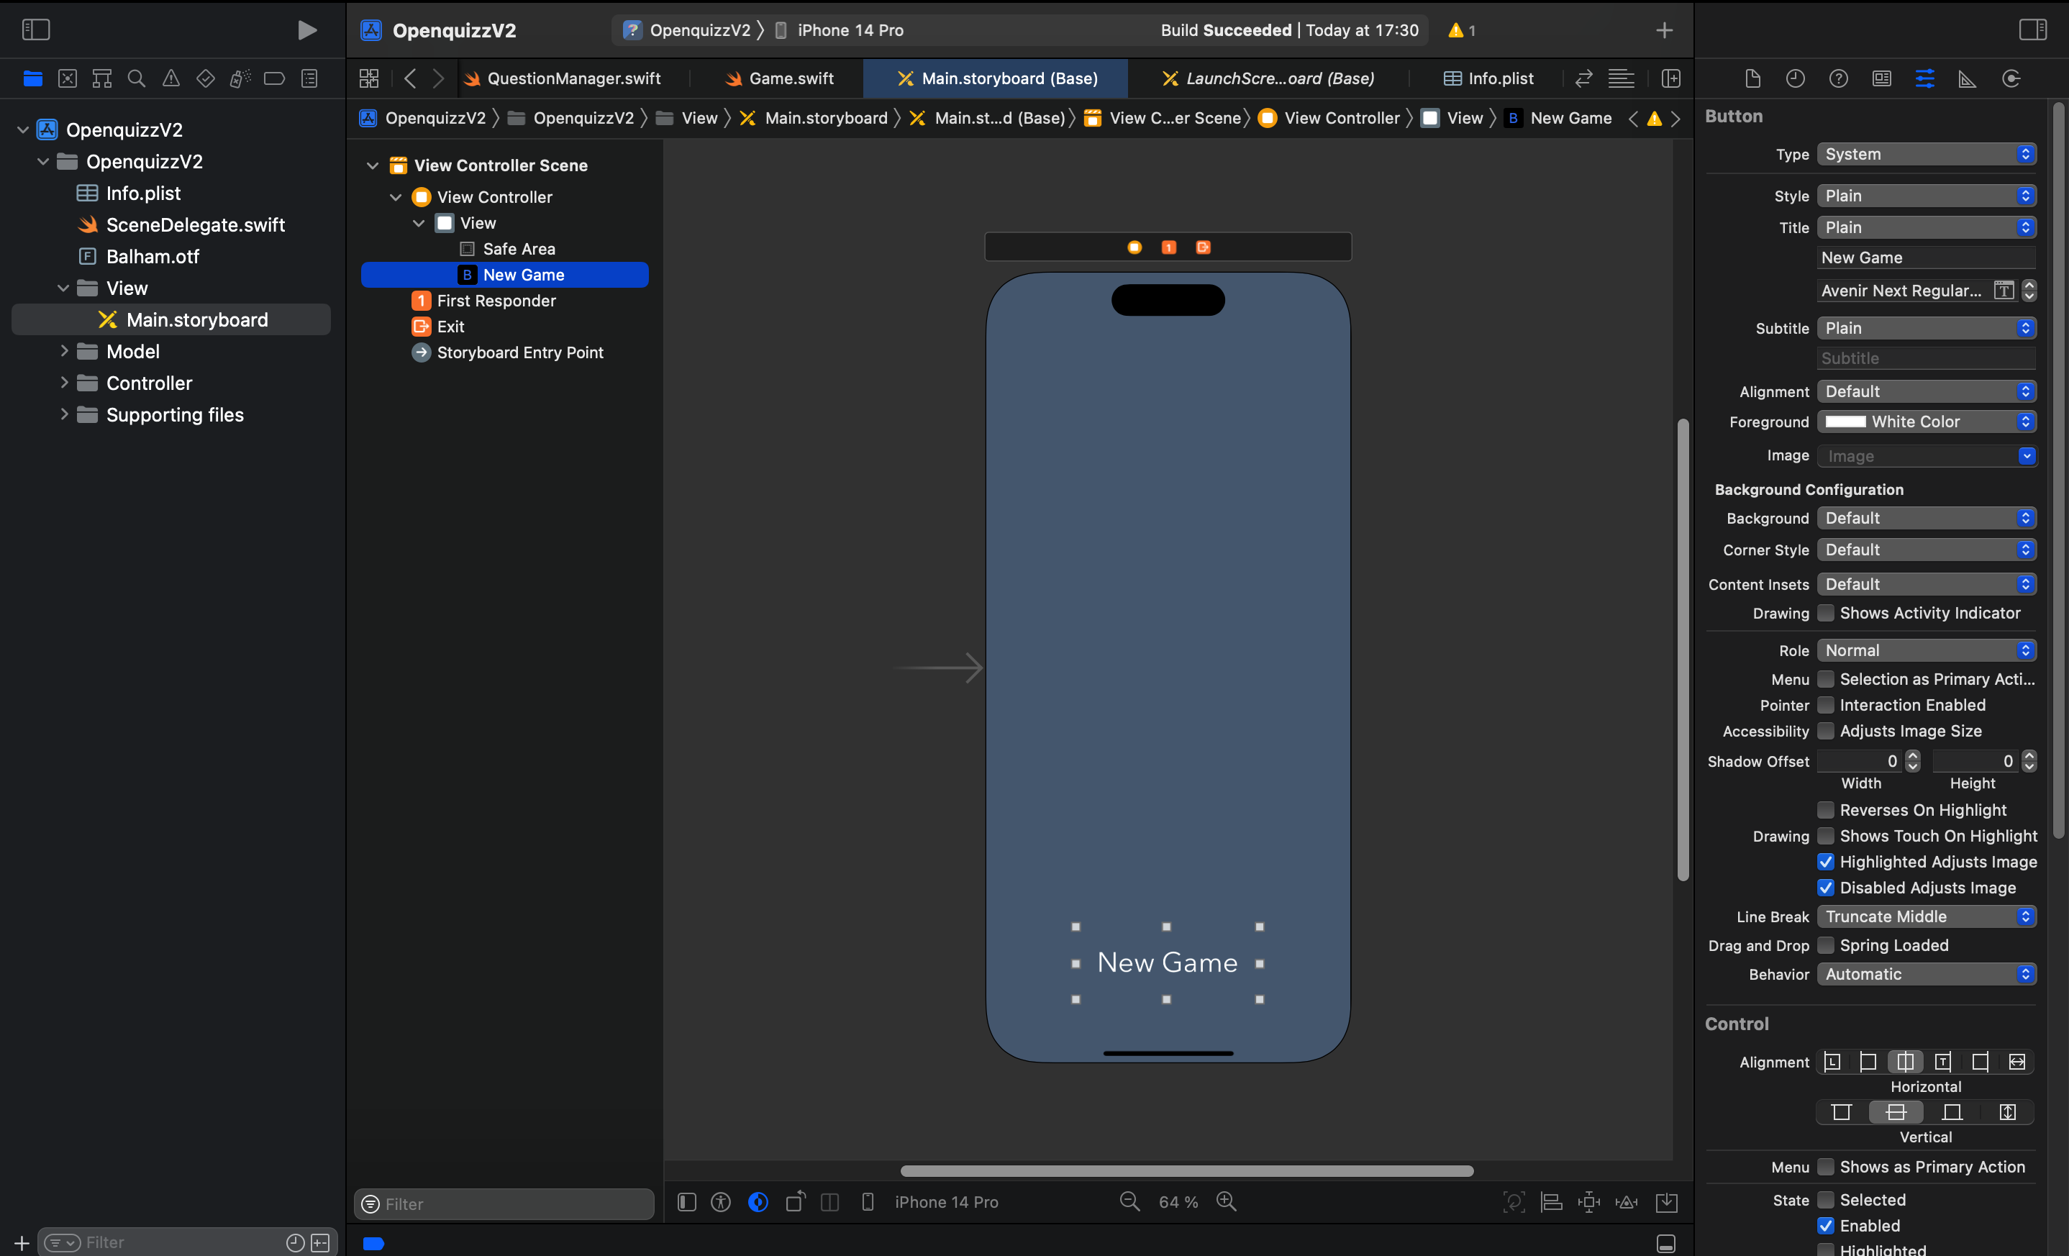Run the app with the play button
The width and height of the screenshot is (2069, 1256).
click(307, 30)
